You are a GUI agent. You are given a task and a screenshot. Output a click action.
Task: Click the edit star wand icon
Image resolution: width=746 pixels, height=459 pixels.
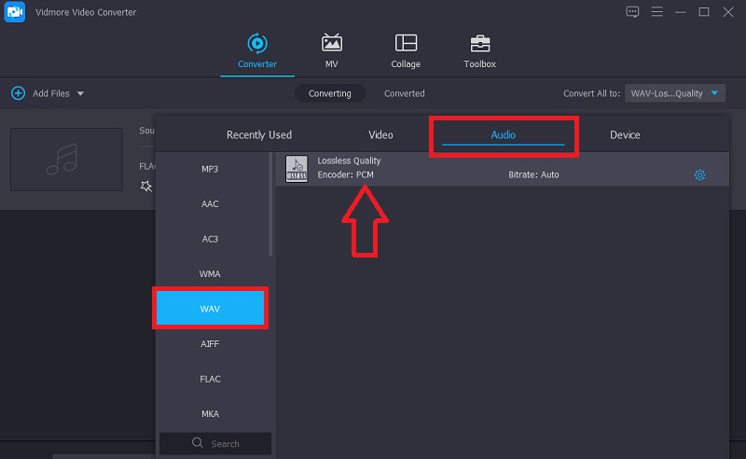(x=146, y=187)
